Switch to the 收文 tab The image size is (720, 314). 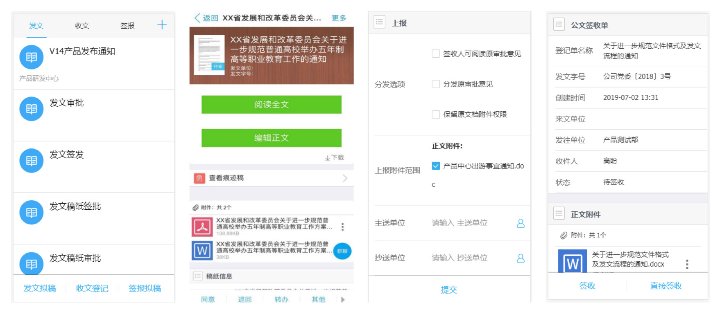[82, 26]
